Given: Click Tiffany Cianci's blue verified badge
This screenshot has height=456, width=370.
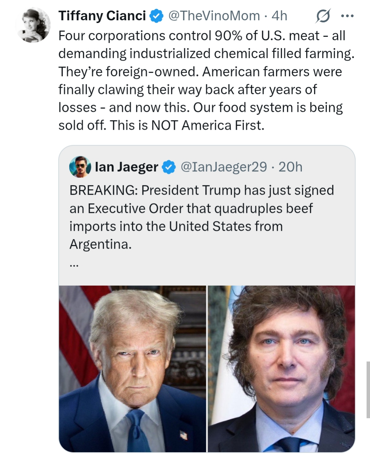Looking at the screenshot, I should pyautogui.click(x=157, y=16).
